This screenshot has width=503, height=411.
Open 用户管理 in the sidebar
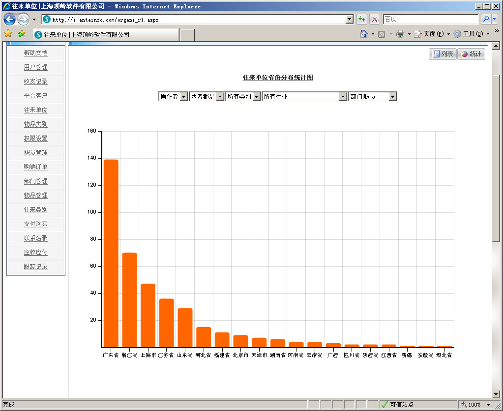click(36, 67)
